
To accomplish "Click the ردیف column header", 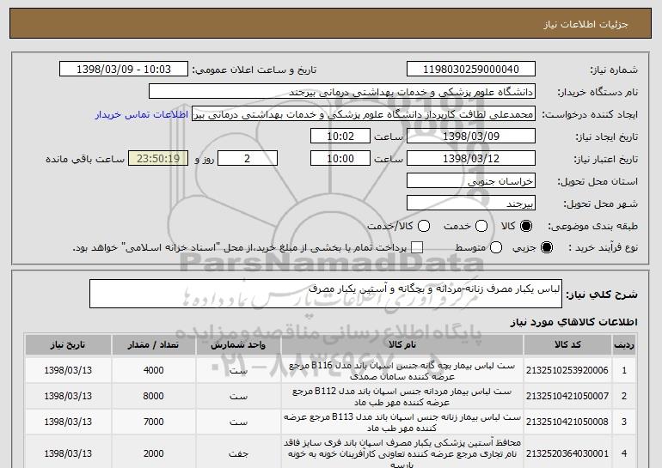I will (x=624, y=345).
